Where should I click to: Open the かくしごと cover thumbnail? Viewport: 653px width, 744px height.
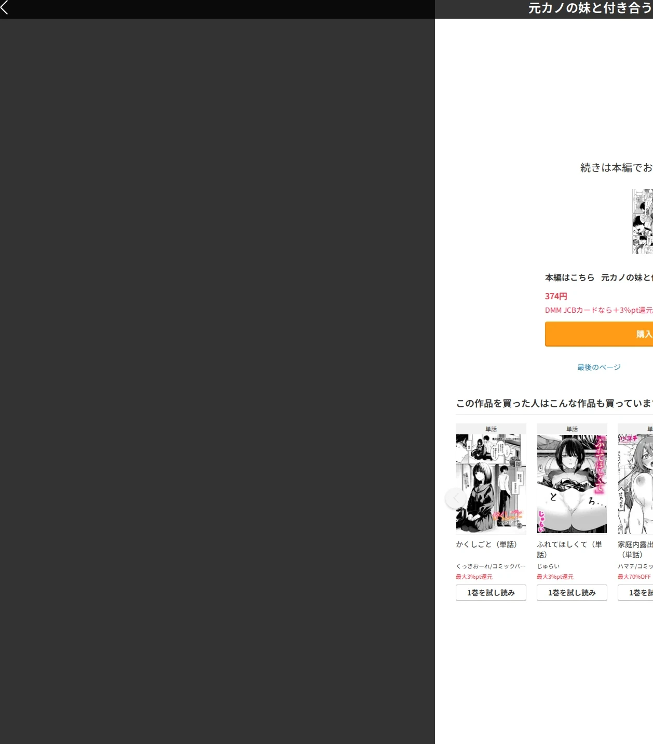pyautogui.click(x=491, y=484)
